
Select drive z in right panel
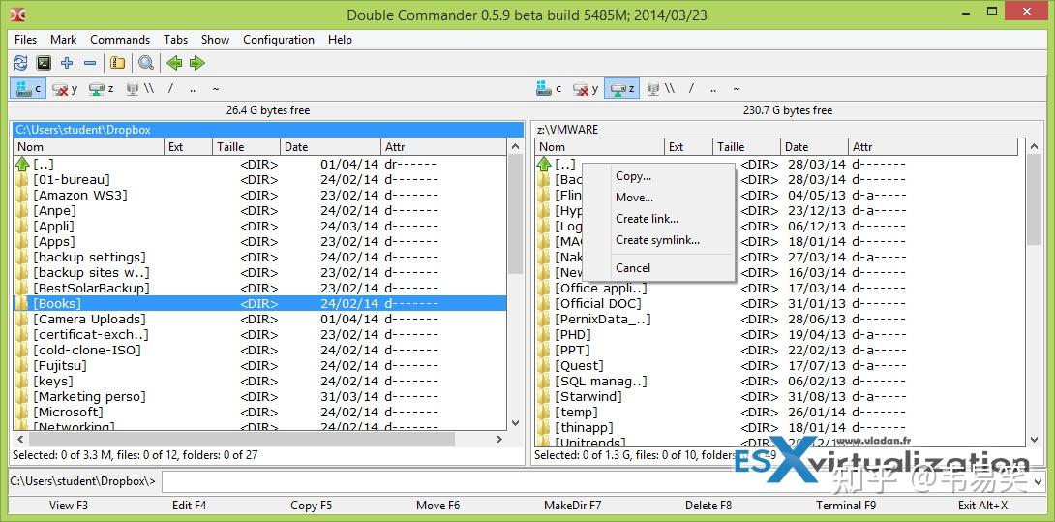pos(621,88)
